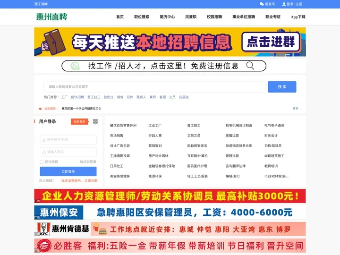Open category 市场销售
This screenshot has width=340, height=255.
(117, 136)
